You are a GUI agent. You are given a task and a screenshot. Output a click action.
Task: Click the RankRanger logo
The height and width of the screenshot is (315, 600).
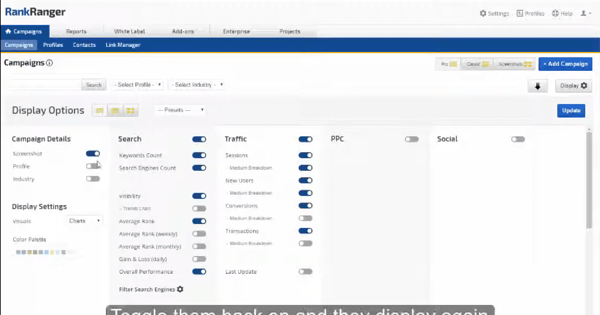click(x=35, y=12)
